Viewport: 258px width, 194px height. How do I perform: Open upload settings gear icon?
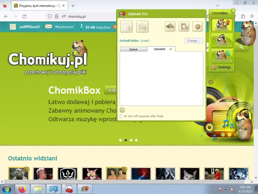click(198, 26)
